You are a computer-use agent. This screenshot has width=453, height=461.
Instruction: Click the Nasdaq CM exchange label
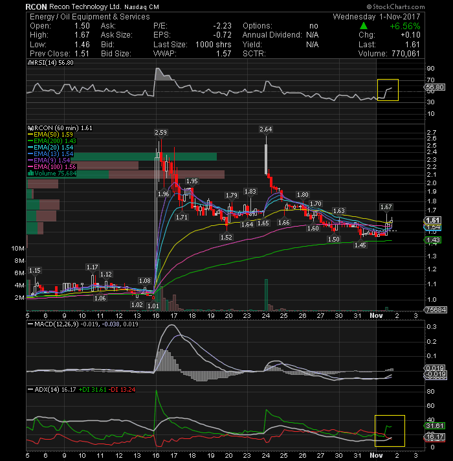coord(142,7)
